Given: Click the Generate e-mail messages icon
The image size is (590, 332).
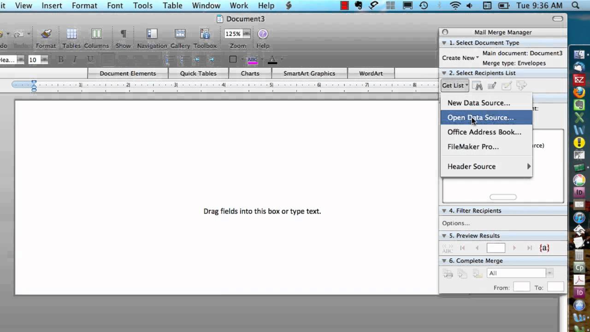Looking at the screenshot, I should [477, 273].
